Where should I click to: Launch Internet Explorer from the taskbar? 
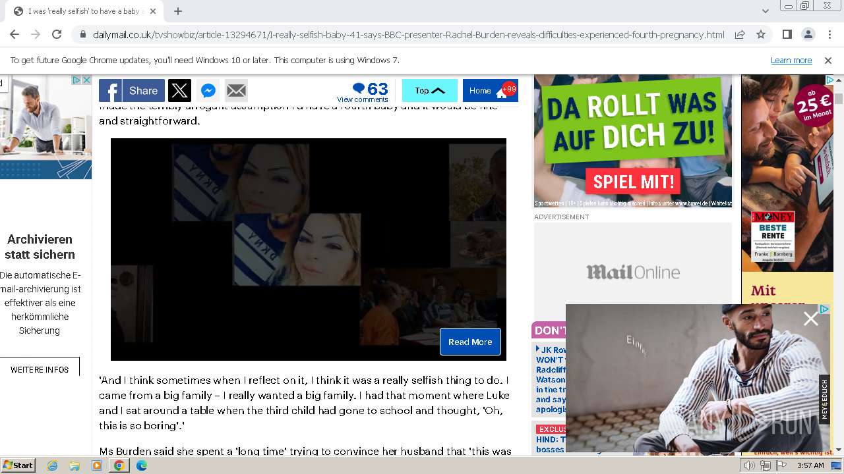53,465
